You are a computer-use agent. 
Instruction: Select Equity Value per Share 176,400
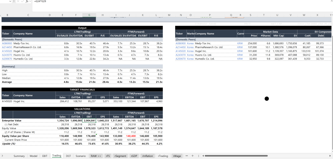tap(89, 136)
